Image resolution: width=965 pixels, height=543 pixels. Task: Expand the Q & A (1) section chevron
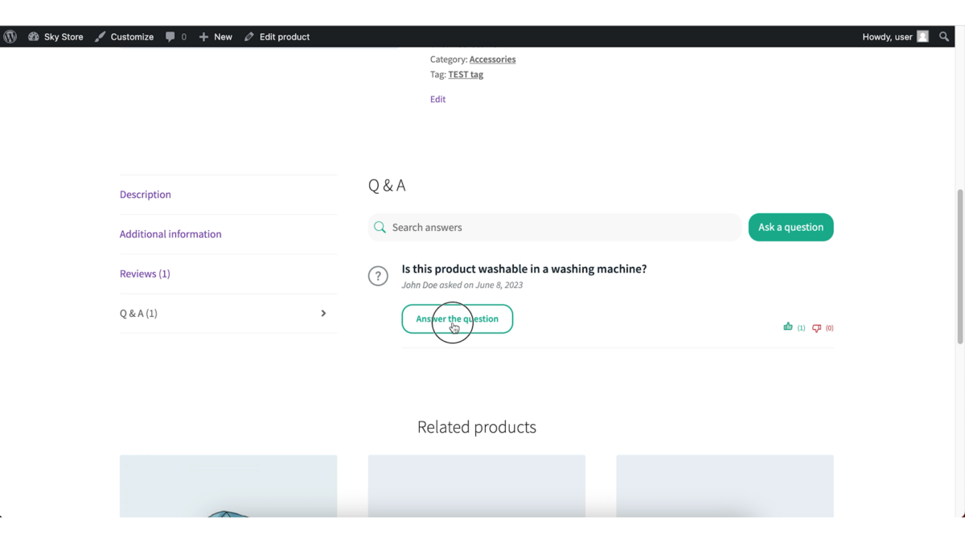323,313
